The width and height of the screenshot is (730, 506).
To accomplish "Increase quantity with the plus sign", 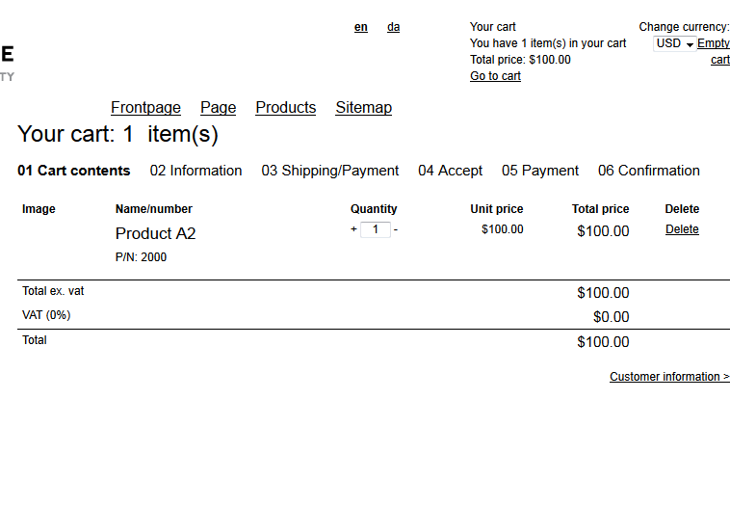I will click(x=353, y=229).
